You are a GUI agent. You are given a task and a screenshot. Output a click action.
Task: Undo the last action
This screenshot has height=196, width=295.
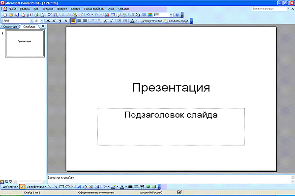pos(88,15)
